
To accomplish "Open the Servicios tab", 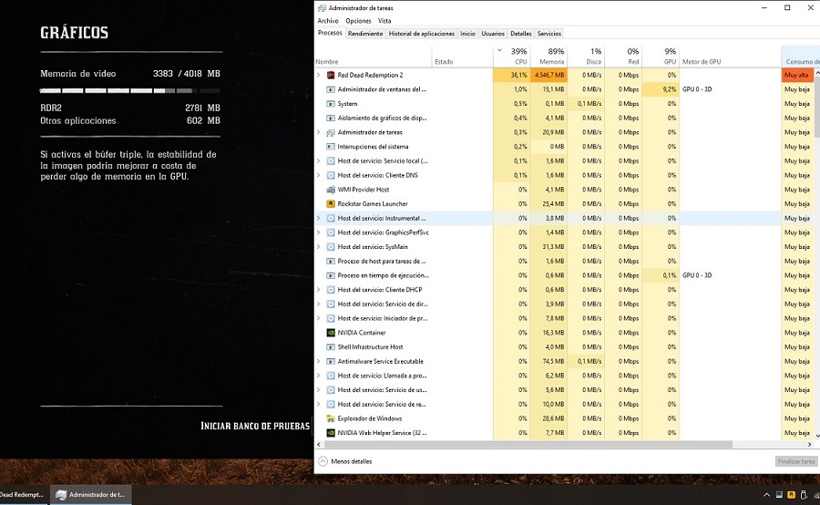I will pos(549,34).
